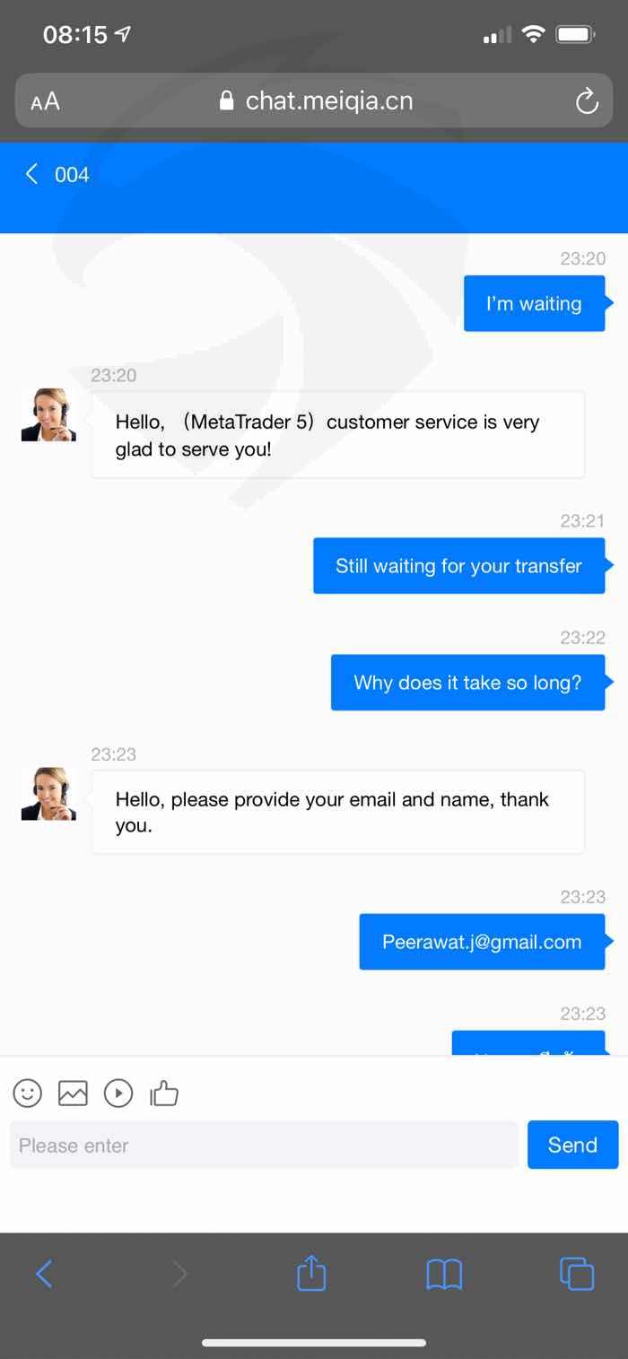Tap the "I'm waiting" message bubble
628x1359 pixels.
535,304
